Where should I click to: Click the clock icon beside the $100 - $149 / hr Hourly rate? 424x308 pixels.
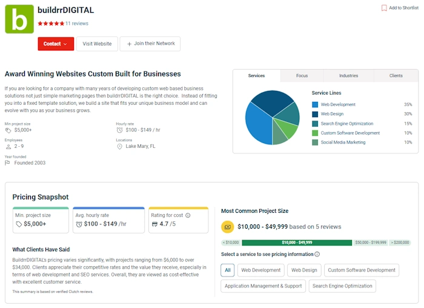pyautogui.click(x=119, y=130)
